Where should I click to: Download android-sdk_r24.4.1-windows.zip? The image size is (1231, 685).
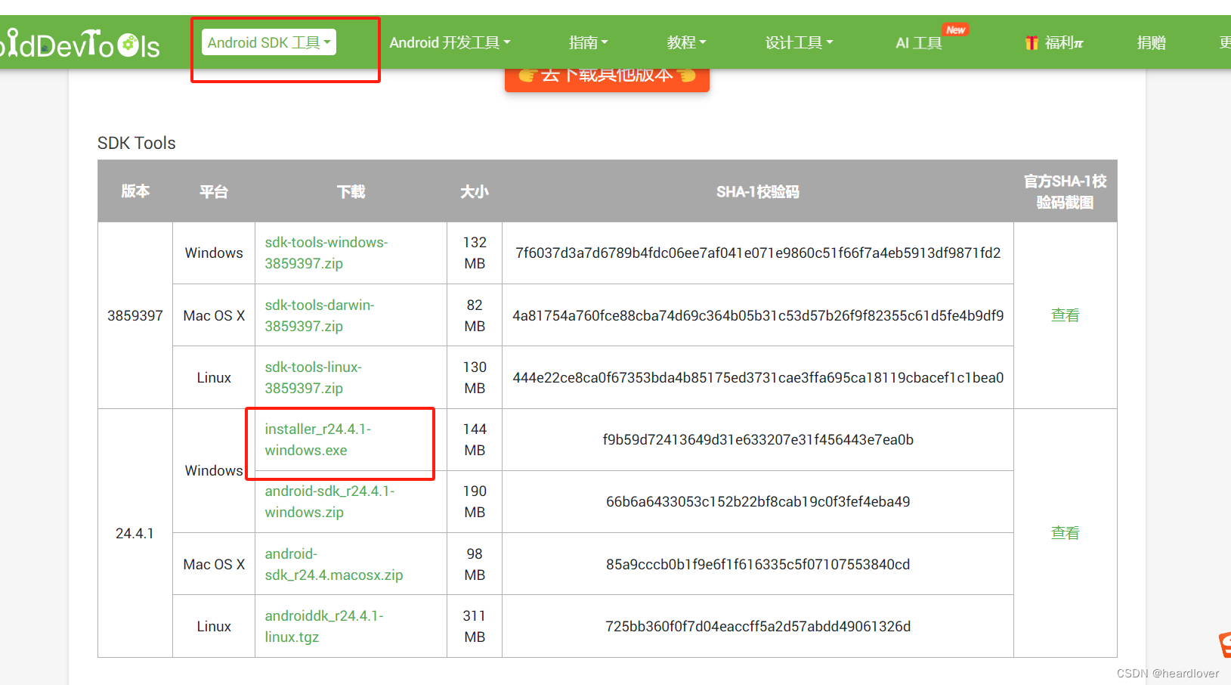329,501
